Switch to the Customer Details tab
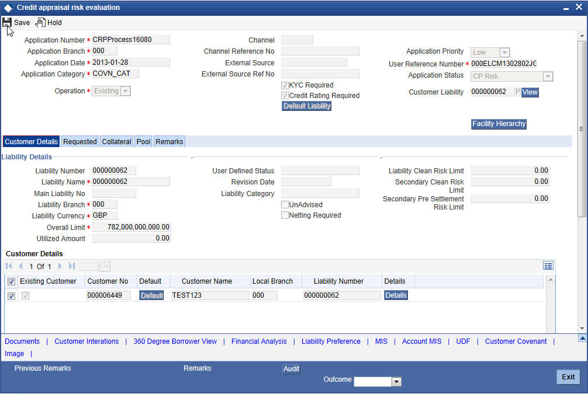The height and width of the screenshot is (394, 588). [31, 142]
